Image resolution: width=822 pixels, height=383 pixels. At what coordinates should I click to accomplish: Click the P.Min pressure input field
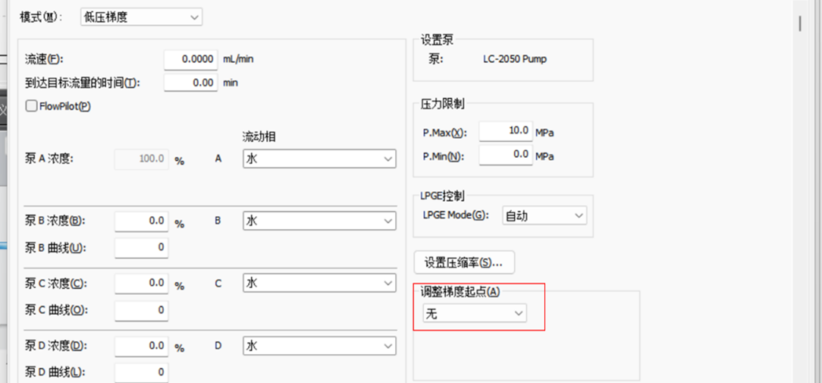[x=505, y=155]
